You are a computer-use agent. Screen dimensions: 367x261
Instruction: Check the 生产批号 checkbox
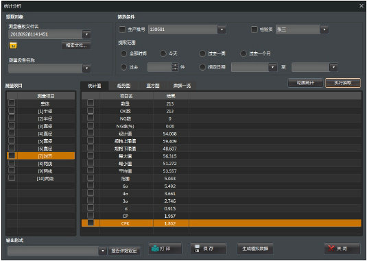point(122,29)
